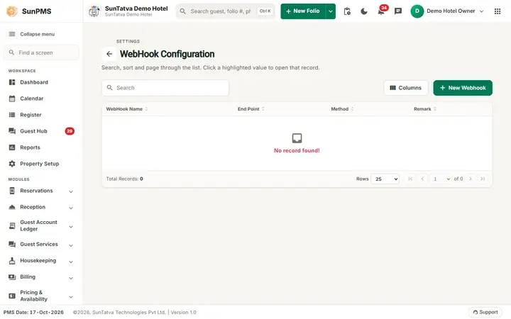This screenshot has width=511, height=319.
Task: Go to first page button
Action: point(410,179)
